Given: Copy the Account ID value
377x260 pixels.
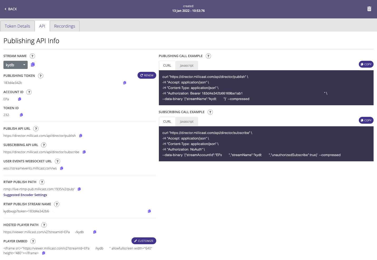Looking at the screenshot, I should (x=19, y=99).
